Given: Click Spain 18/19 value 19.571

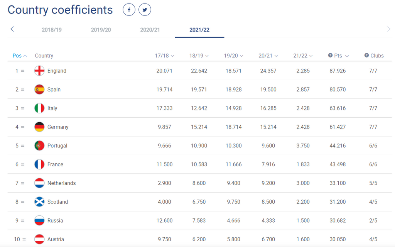Looking at the screenshot, I should coord(199,90).
